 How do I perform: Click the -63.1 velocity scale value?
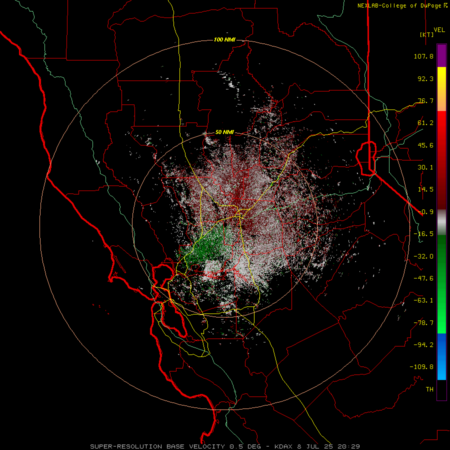(x=423, y=300)
